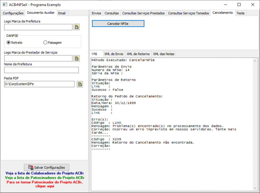Close the ACBrNFSeX window
The image size is (260, 193).
click(x=253, y=5)
